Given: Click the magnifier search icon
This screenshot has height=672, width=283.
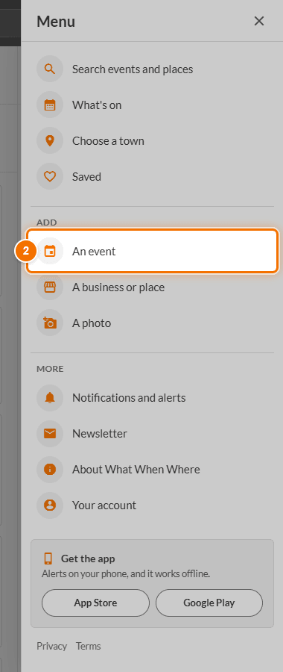Looking at the screenshot, I should [x=50, y=69].
